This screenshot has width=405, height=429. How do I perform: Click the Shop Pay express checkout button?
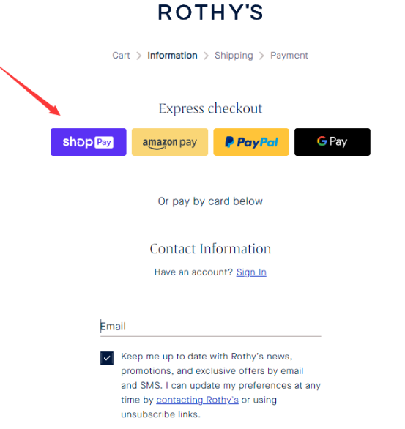89,142
